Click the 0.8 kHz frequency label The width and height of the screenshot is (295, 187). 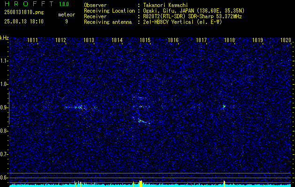pyautogui.click(x=4, y=131)
